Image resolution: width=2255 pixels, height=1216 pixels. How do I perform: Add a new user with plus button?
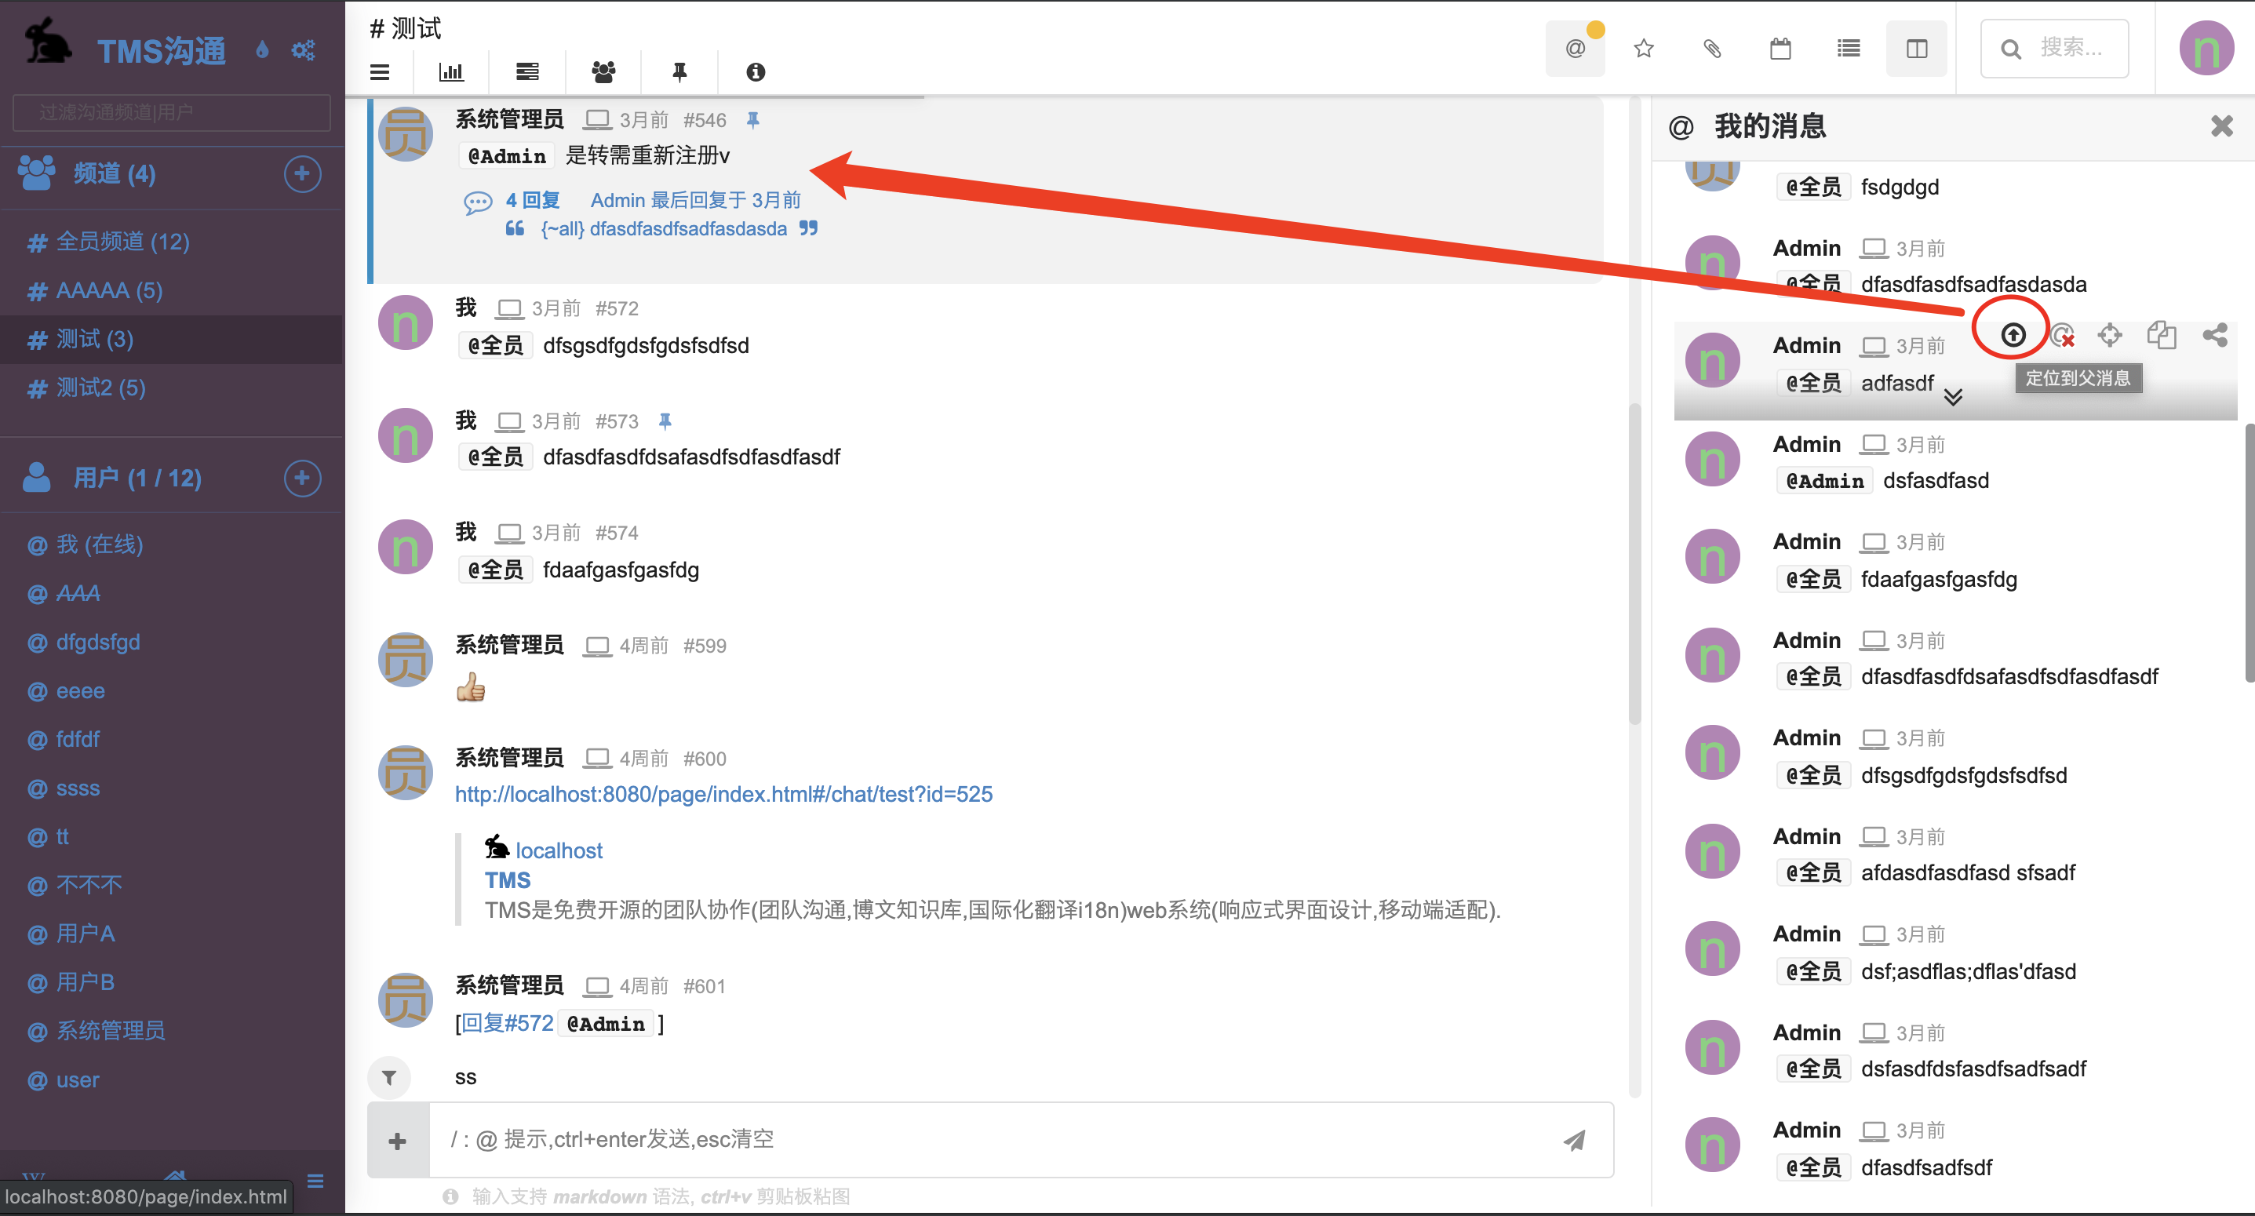coord(302,478)
